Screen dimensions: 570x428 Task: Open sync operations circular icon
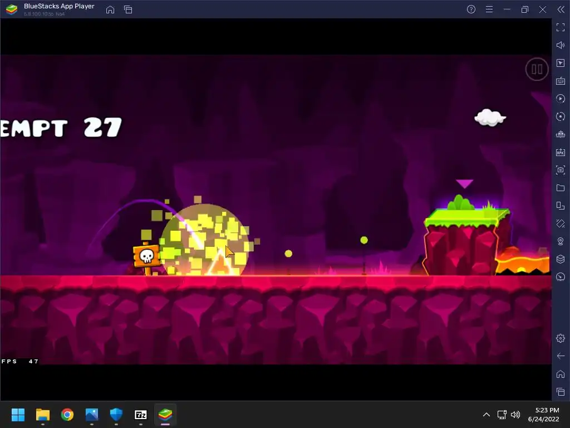561,116
